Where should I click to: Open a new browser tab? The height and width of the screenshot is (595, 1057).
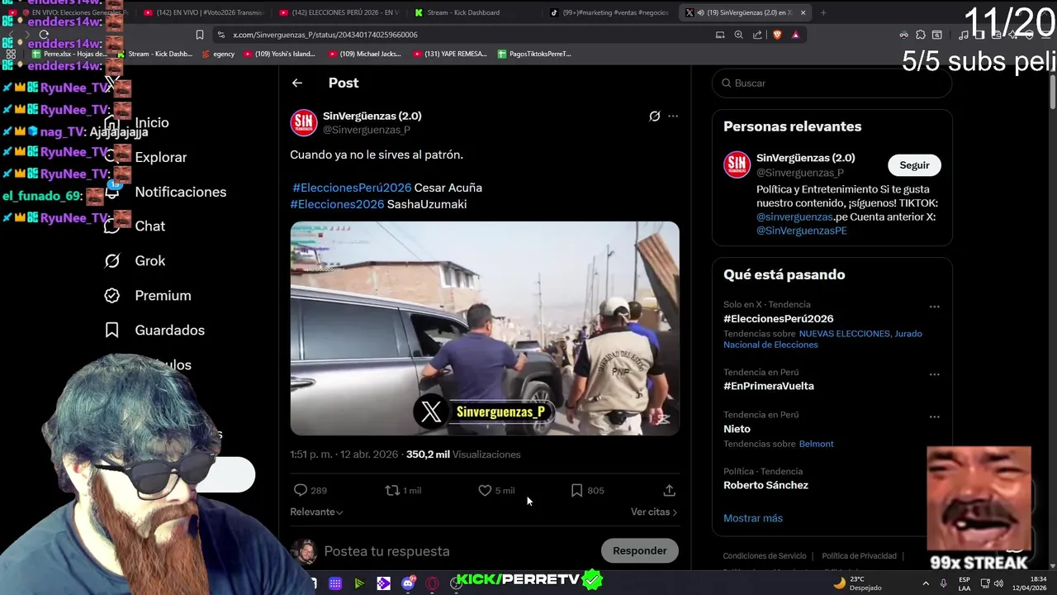click(822, 12)
